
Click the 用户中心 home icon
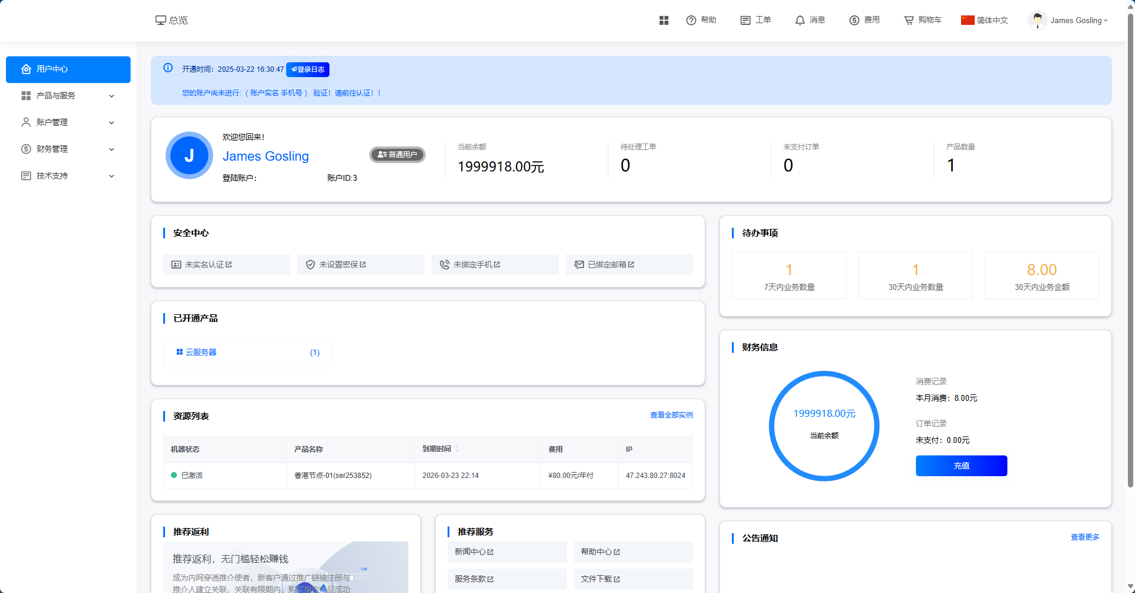click(x=26, y=69)
